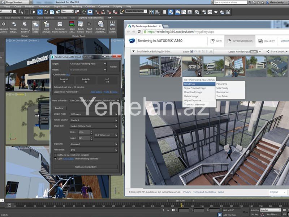This screenshot has width=289, height=217.
Task: Open the Image Size dropdown
Action: click(94, 126)
